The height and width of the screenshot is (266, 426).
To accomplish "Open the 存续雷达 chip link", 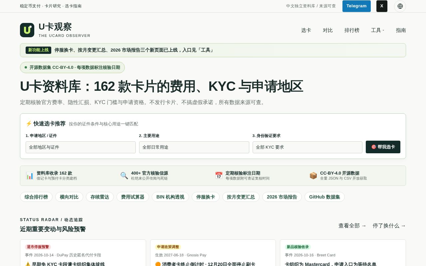I will [100, 197].
